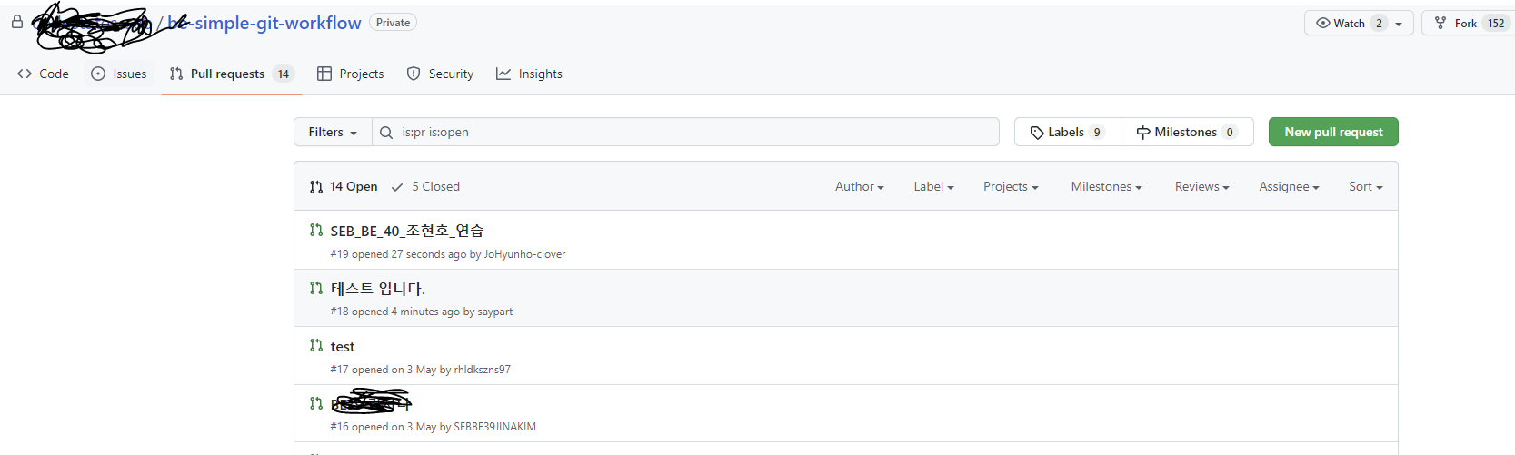Open the Projects filter dropdown in list header
Viewport: 1515px width, 455px height.
coord(1011,186)
